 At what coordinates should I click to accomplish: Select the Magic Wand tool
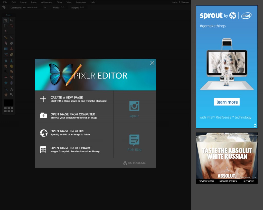[x=6, y=31]
